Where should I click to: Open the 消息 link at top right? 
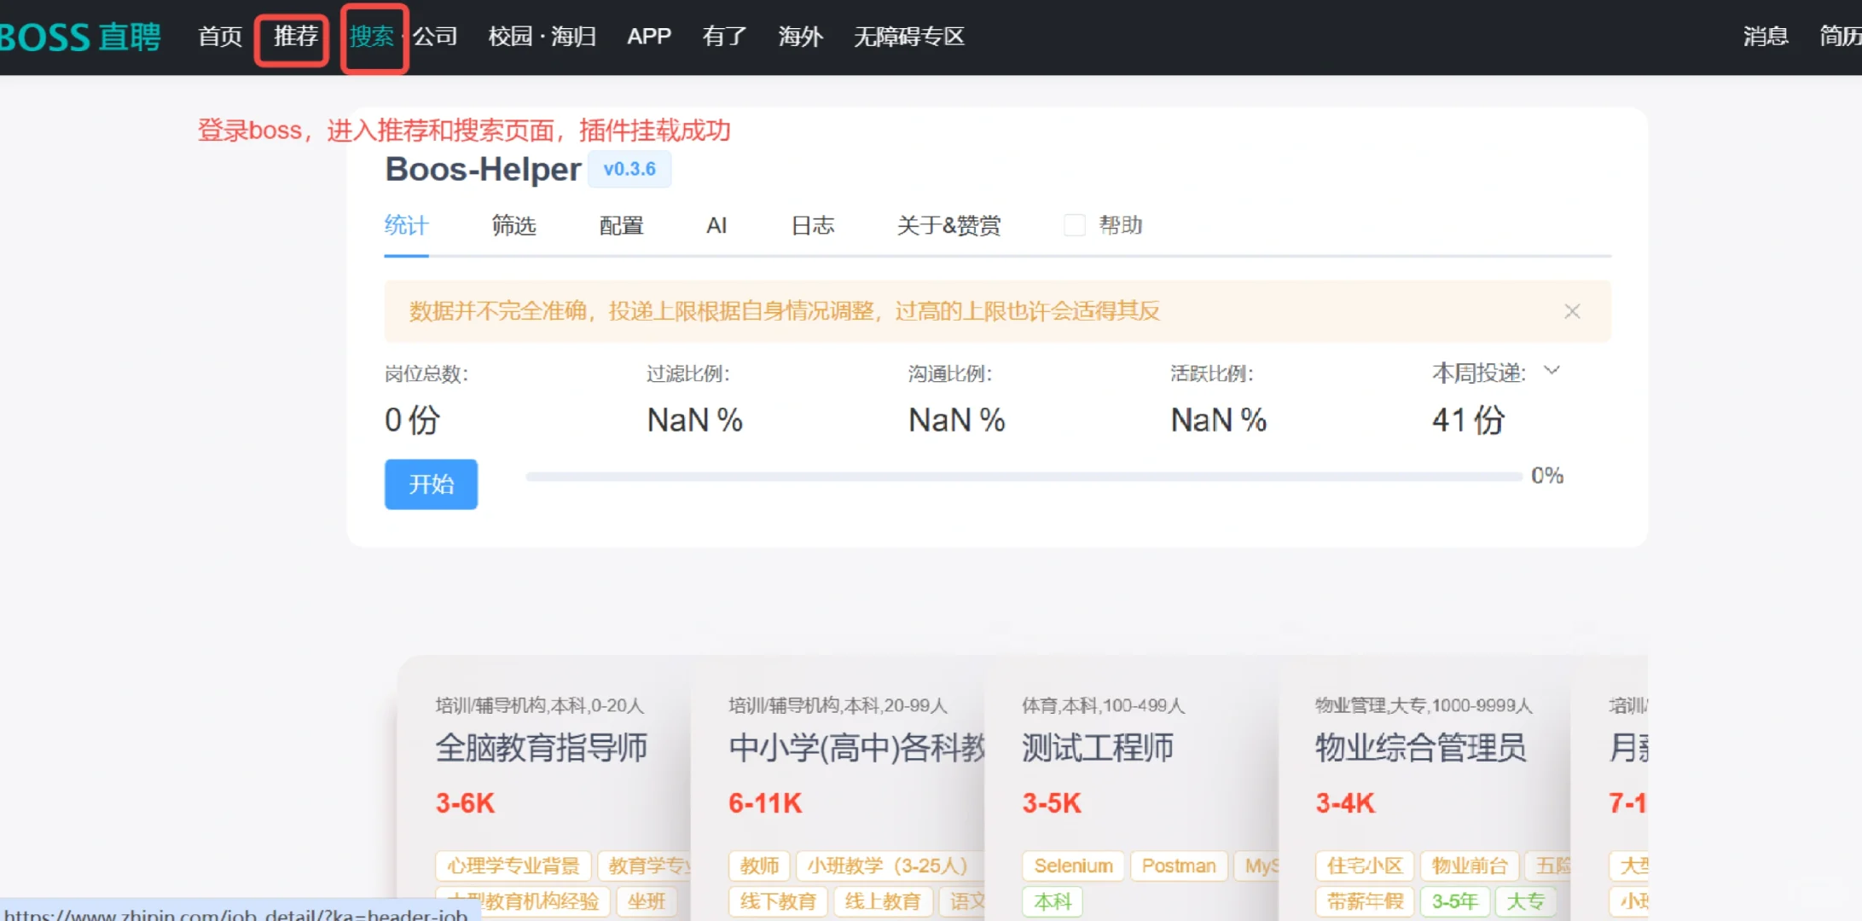[x=1765, y=37]
